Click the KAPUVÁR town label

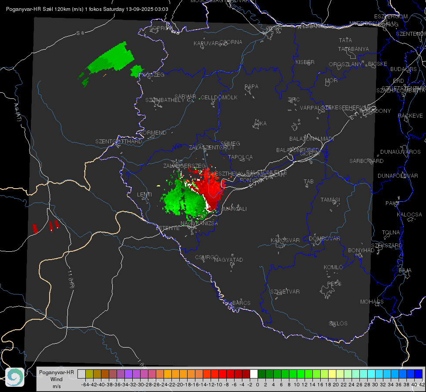[x=207, y=44]
